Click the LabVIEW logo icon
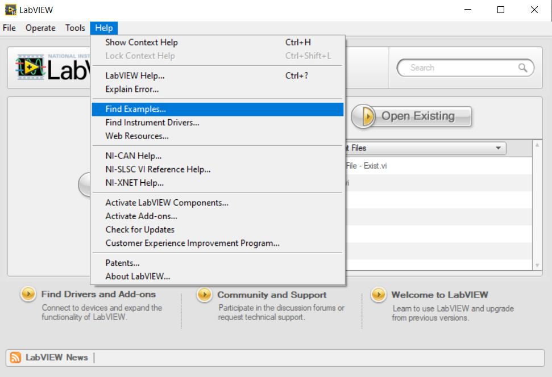This screenshot has width=552, height=377. 31,68
